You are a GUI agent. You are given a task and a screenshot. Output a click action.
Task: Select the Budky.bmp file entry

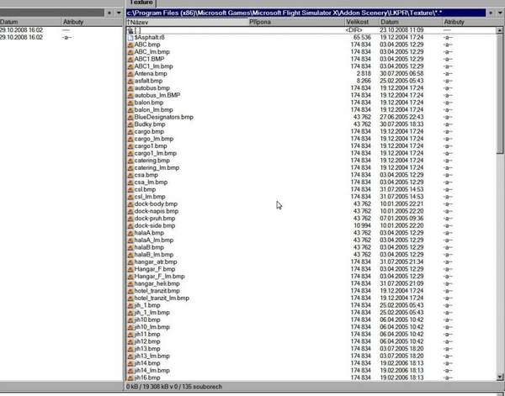pos(148,124)
